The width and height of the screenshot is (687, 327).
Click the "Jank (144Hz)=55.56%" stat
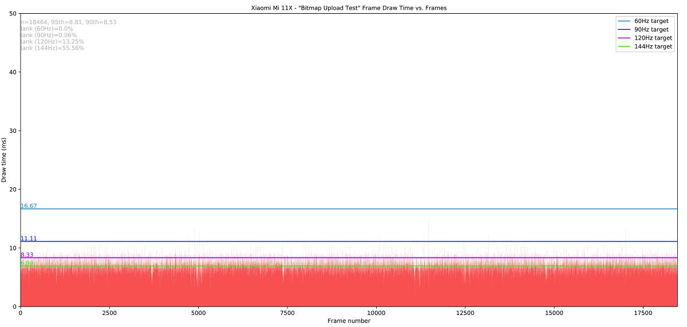coord(52,48)
